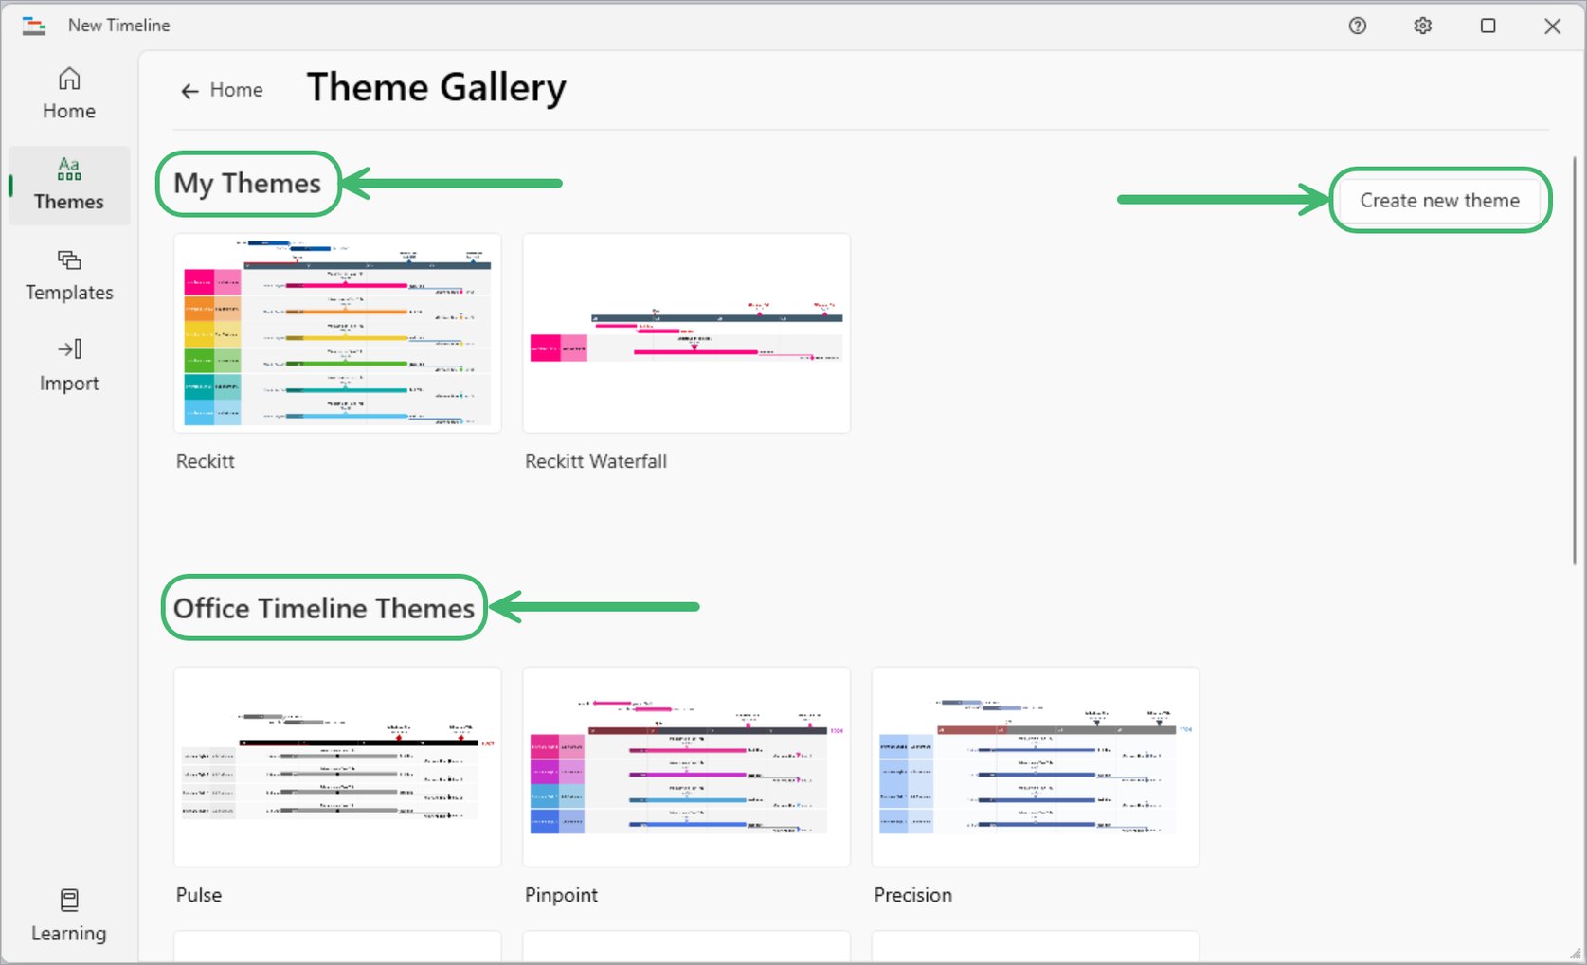Open the Pinpoint theme

[685, 767]
